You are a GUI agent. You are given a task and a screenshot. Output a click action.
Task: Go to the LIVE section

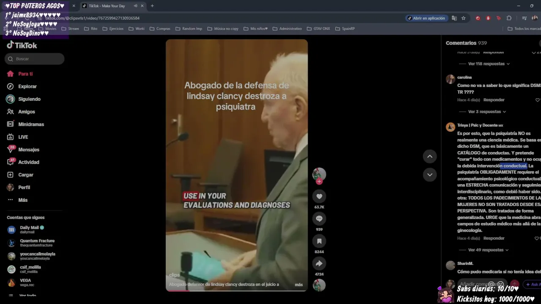point(23,137)
